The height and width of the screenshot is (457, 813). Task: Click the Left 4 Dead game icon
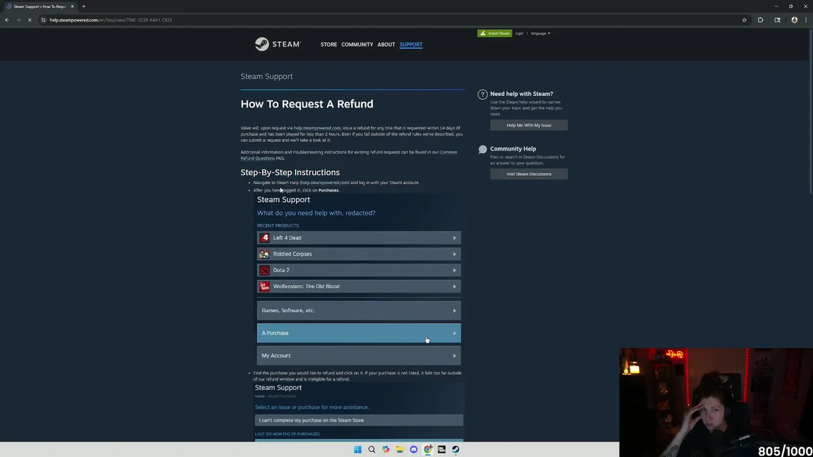click(264, 238)
